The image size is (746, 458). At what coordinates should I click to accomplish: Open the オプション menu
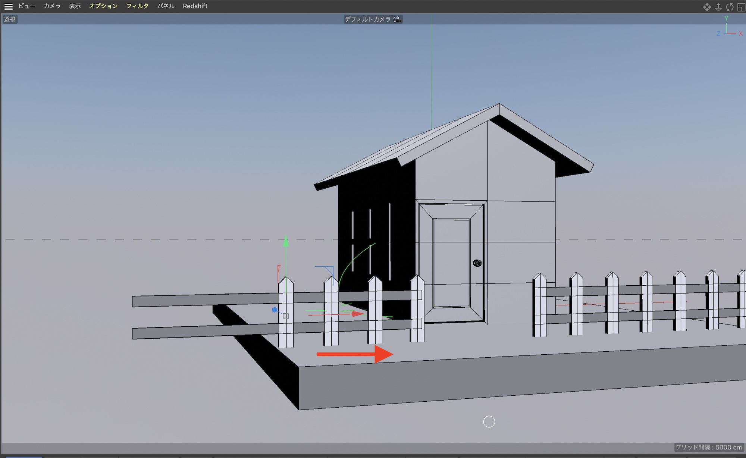click(x=103, y=6)
